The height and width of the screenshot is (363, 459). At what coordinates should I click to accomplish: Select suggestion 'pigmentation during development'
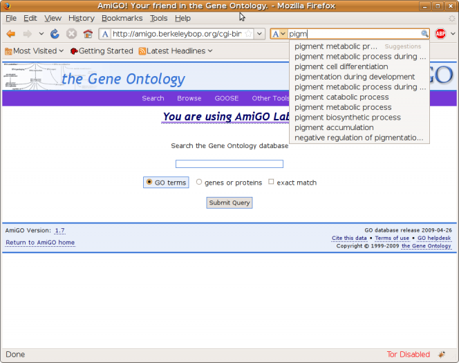tap(359, 77)
